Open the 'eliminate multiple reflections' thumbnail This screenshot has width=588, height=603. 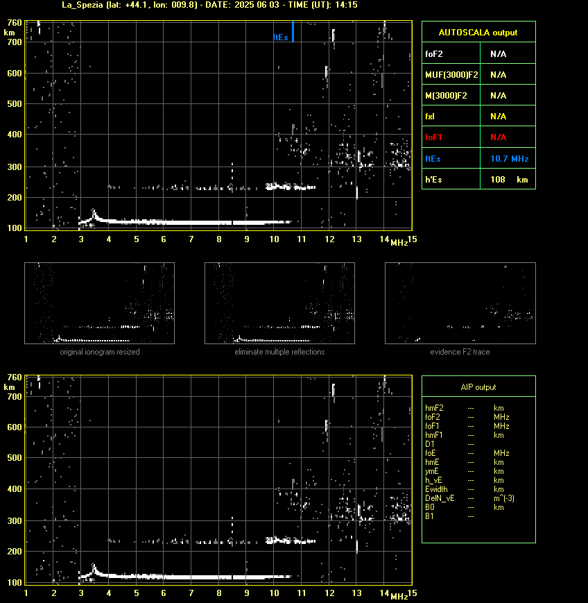click(x=279, y=303)
